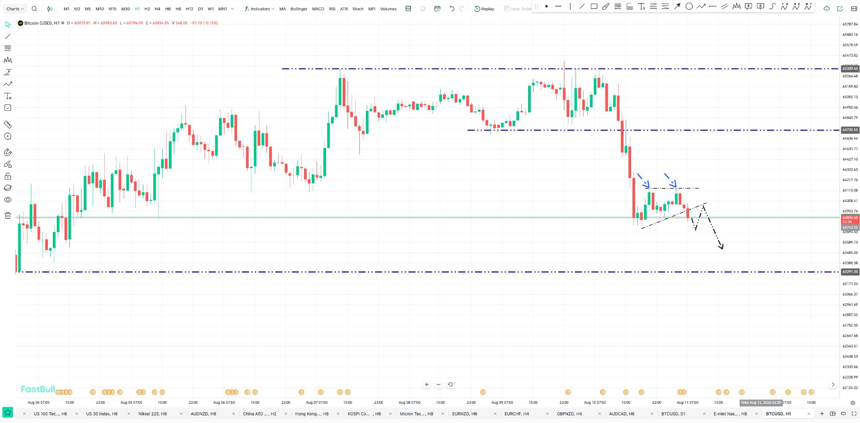Open the Charts dropdown menu

pyautogui.click(x=15, y=9)
